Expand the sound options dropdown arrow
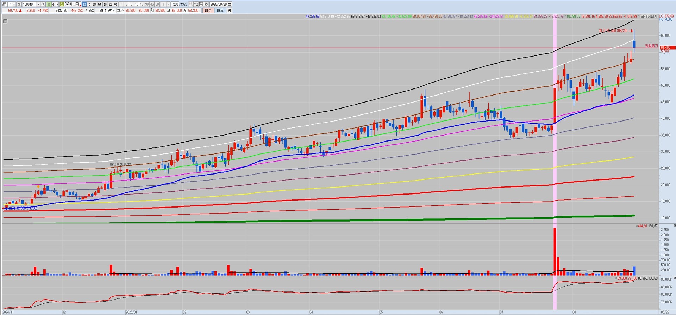The height and width of the screenshot is (315, 676). tap(57, 4)
